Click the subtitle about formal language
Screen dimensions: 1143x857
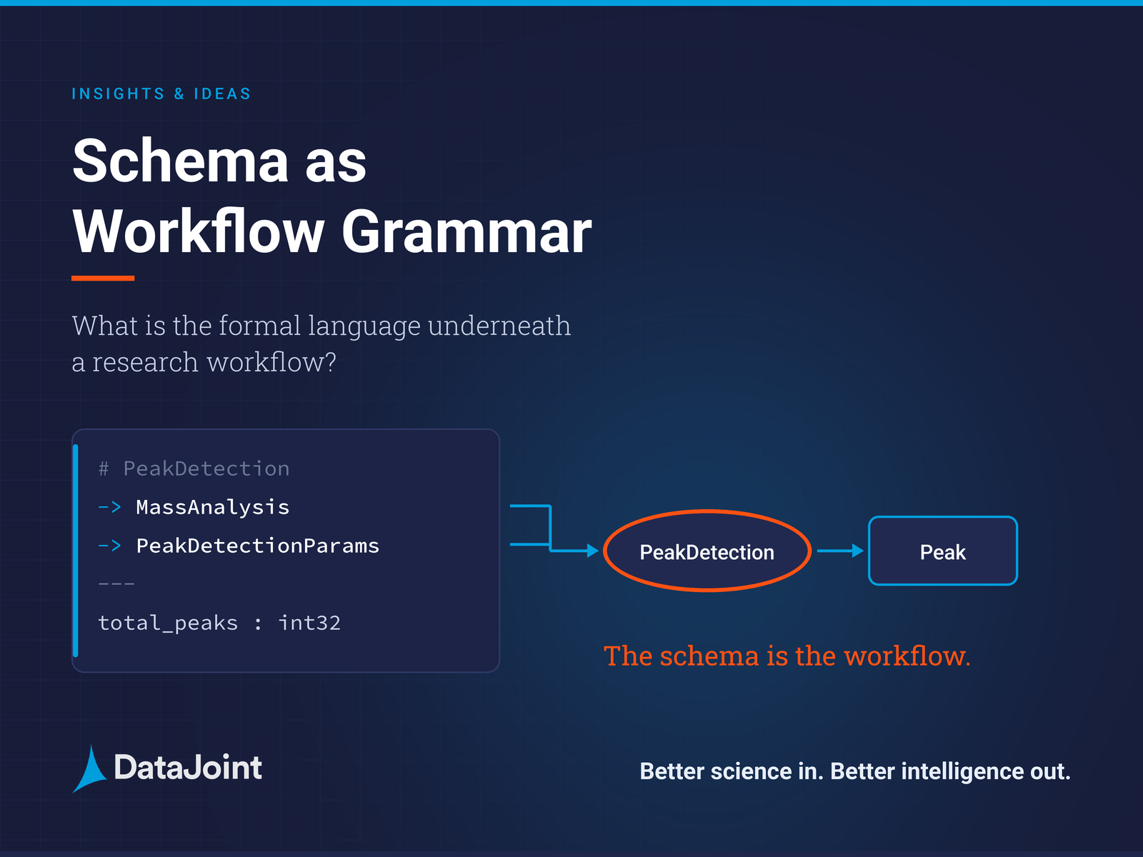coord(321,344)
